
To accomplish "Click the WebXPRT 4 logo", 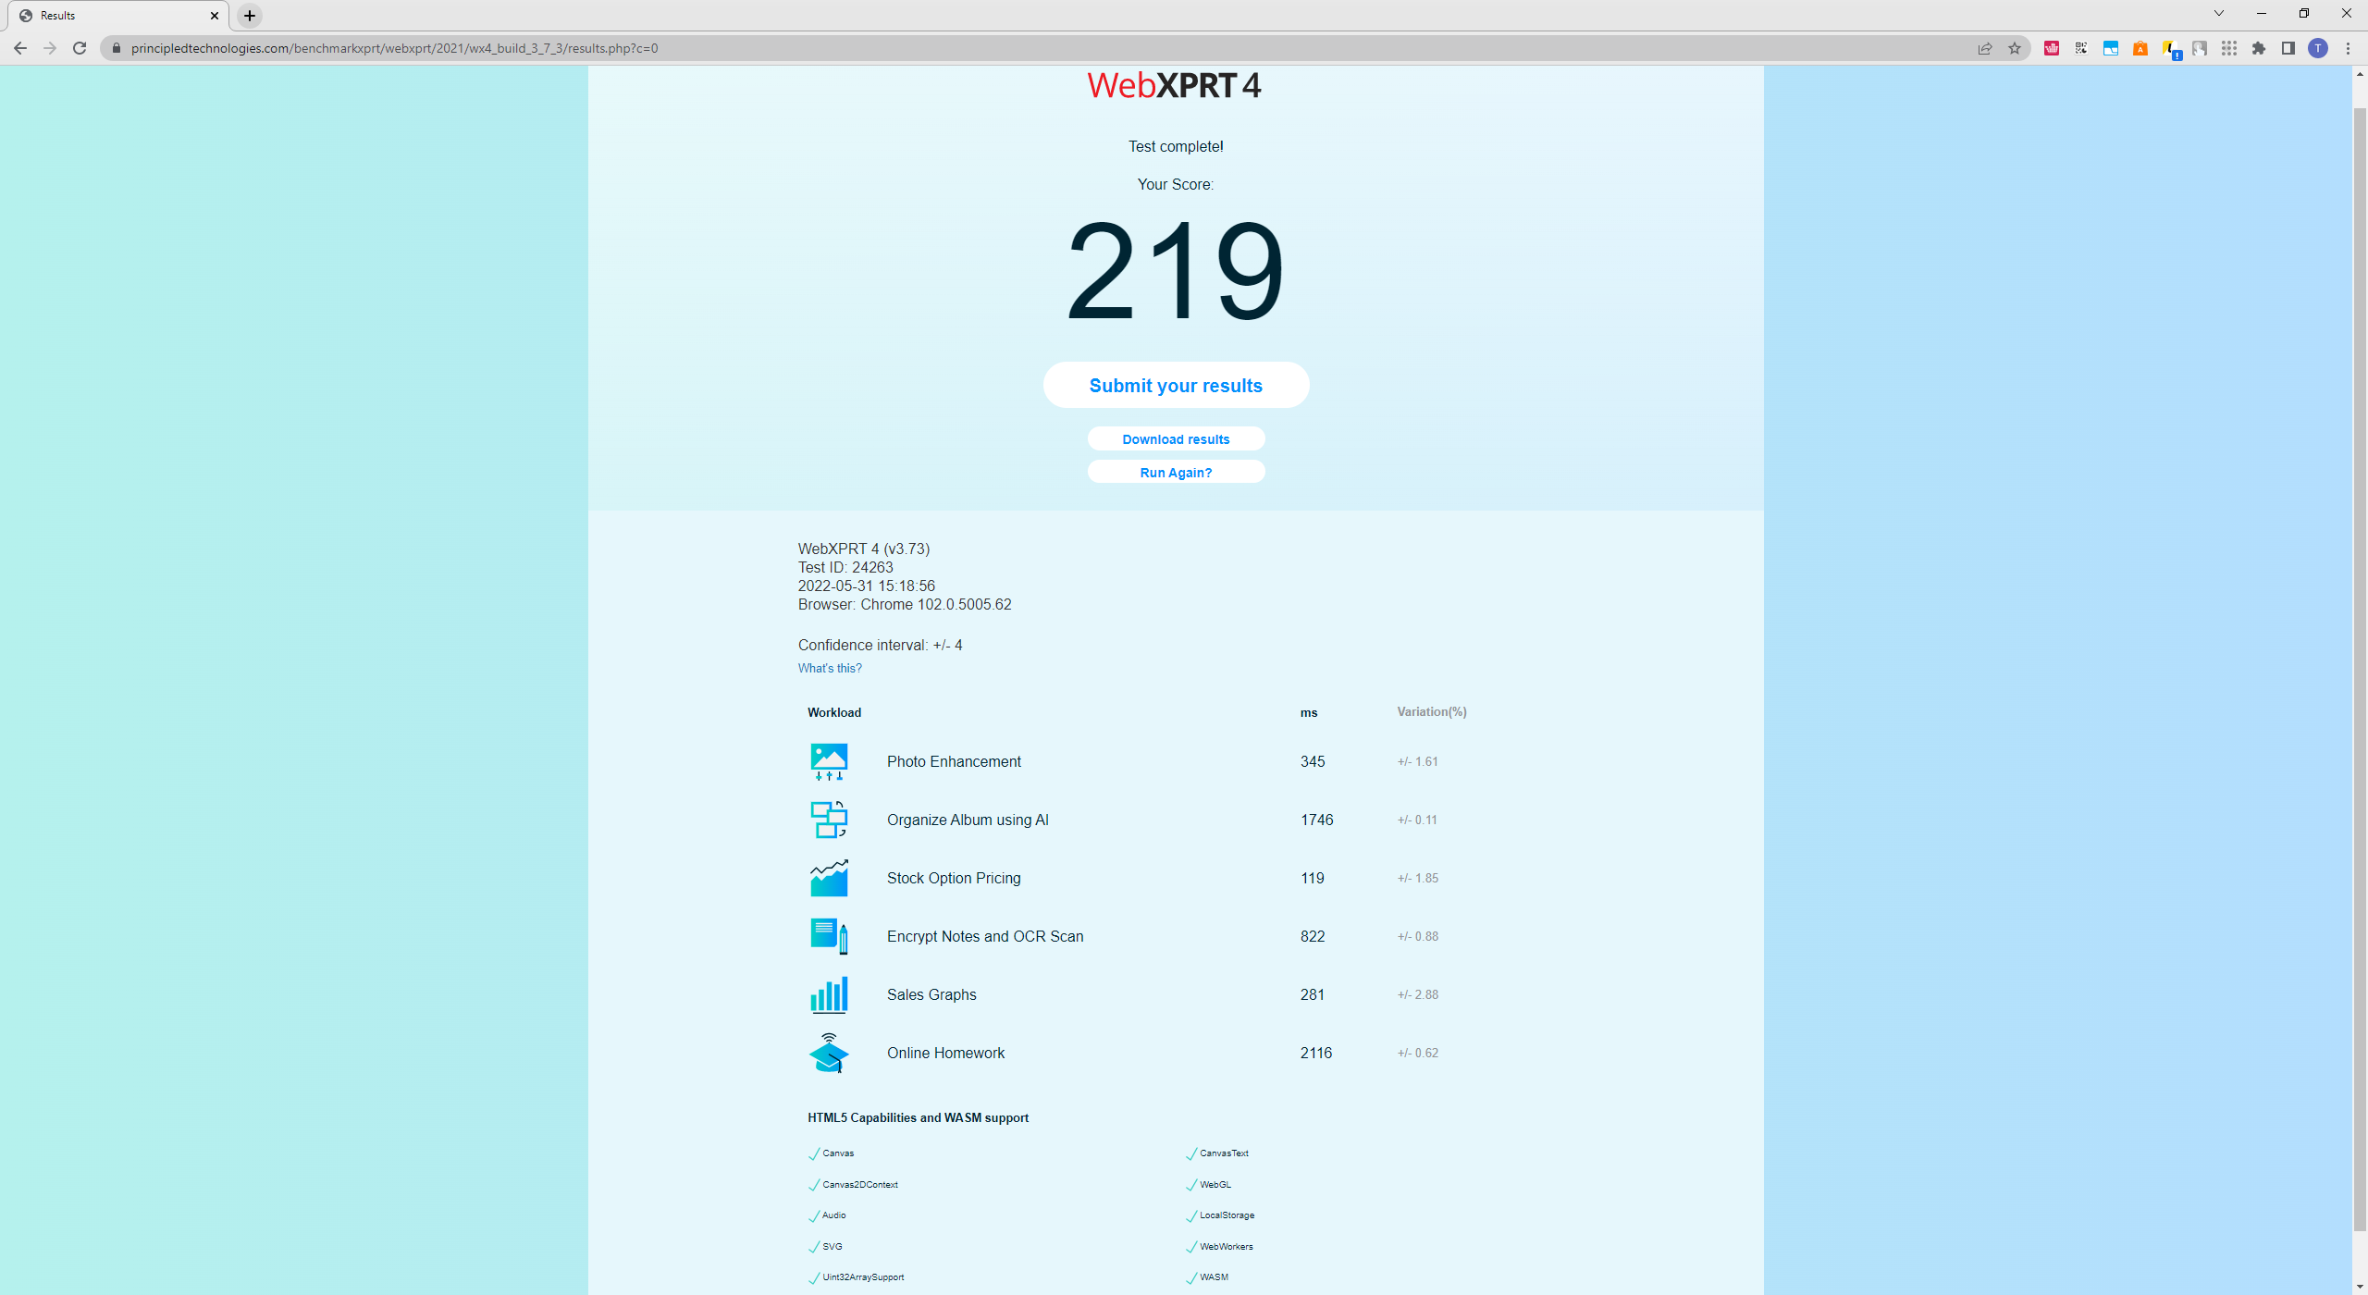I will [x=1174, y=85].
